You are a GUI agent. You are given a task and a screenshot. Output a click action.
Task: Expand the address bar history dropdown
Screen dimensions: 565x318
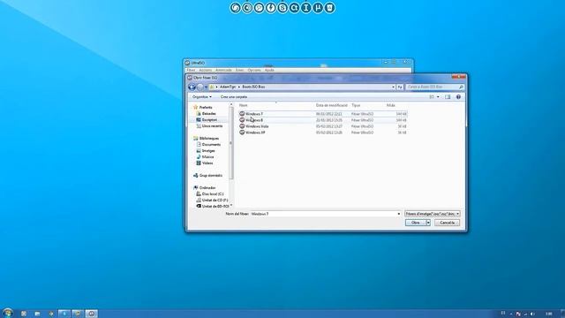393,87
